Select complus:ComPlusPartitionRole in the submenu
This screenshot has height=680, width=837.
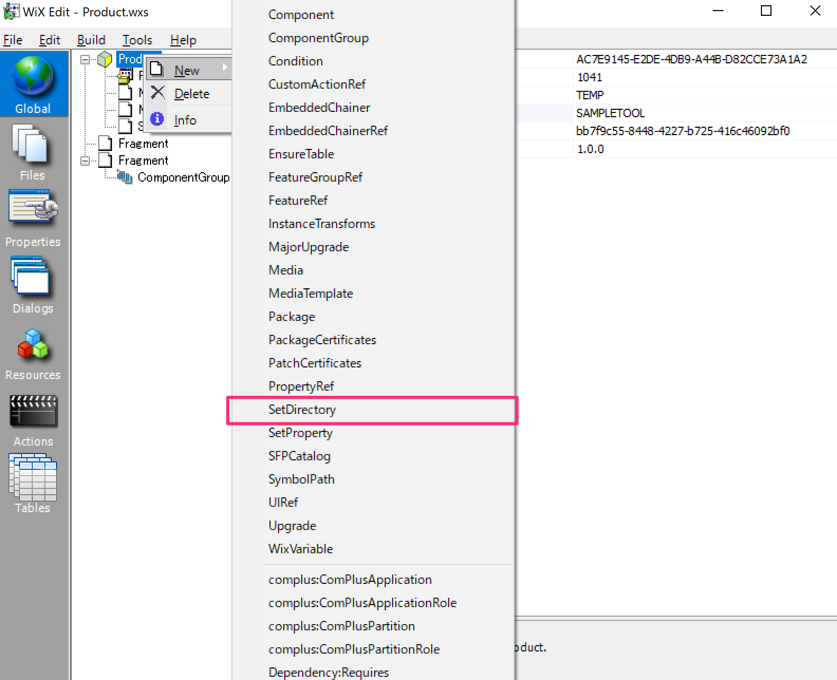(372, 649)
